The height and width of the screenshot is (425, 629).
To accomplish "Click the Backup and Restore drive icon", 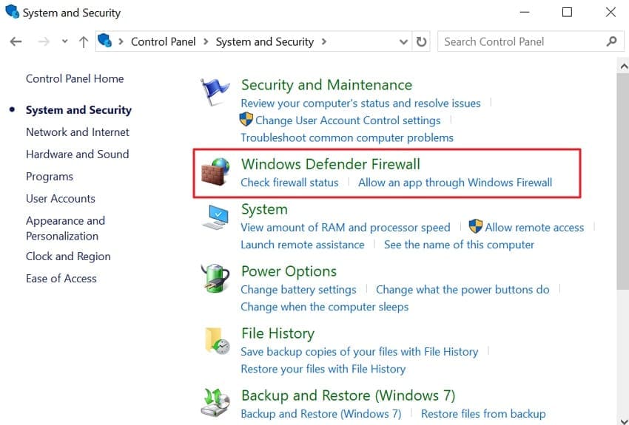I will [x=215, y=403].
